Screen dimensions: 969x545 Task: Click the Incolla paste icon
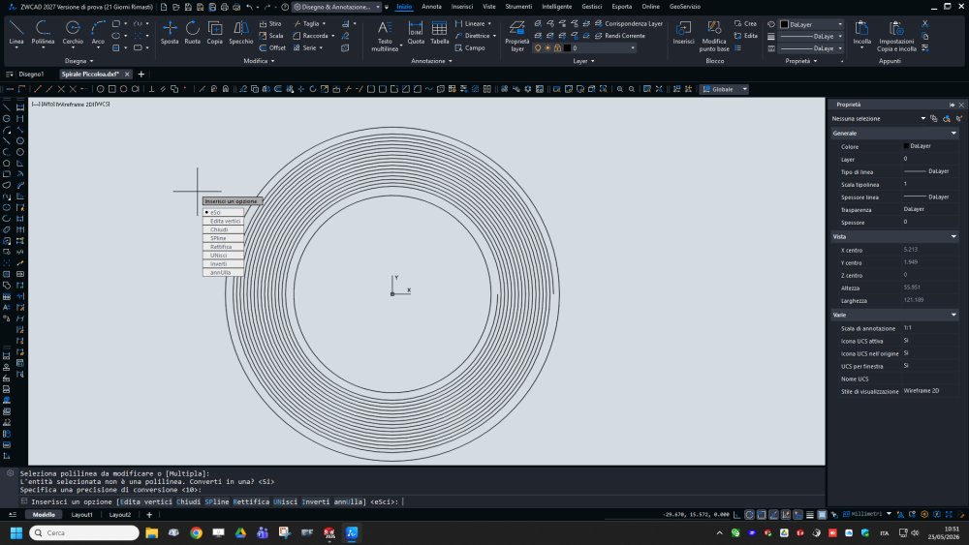point(861,32)
